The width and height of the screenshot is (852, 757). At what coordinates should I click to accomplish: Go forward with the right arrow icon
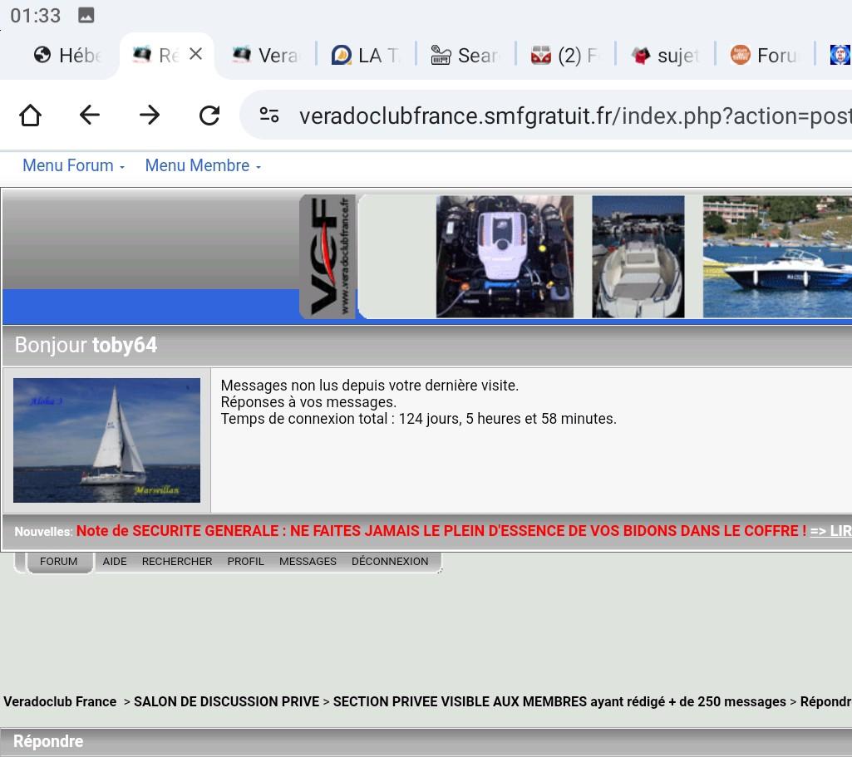tap(150, 116)
